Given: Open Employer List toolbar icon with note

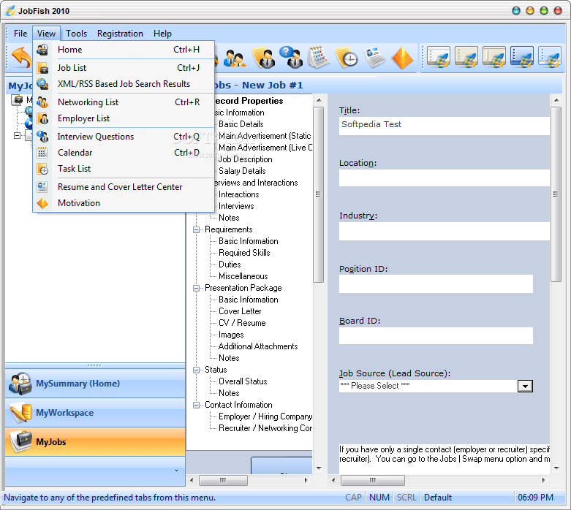Looking at the screenshot, I should [x=264, y=58].
